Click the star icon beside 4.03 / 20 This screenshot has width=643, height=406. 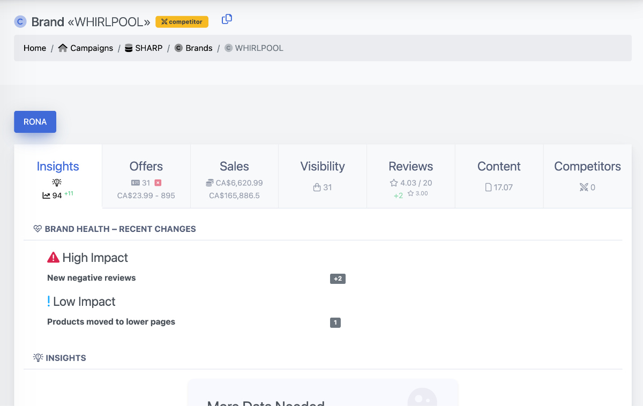point(394,183)
